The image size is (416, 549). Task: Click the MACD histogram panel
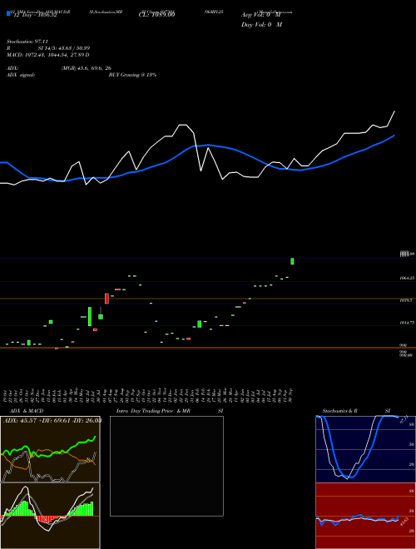pos(50,516)
